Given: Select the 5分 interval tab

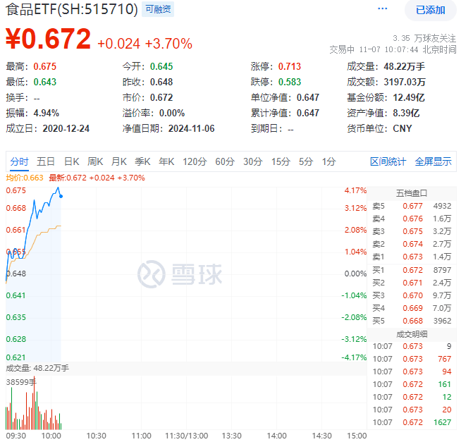Looking at the screenshot, I should tap(306, 161).
